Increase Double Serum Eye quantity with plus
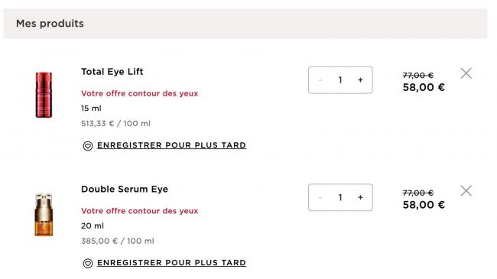This screenshot has height=279, width=497. [360, 197]
